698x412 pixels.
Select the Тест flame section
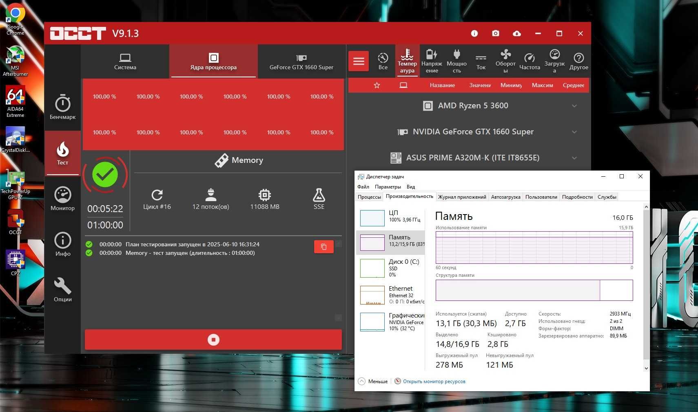point(62,153)
